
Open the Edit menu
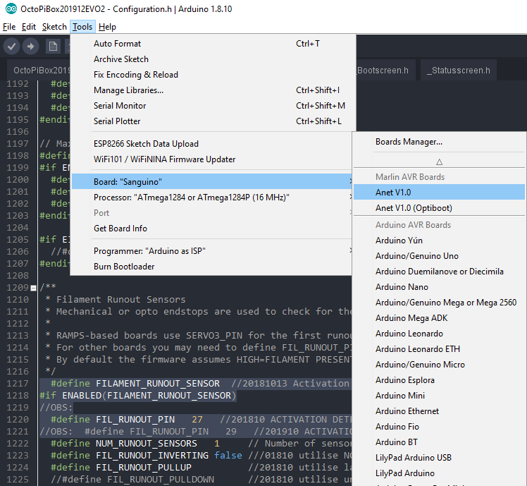pos(29,27)
